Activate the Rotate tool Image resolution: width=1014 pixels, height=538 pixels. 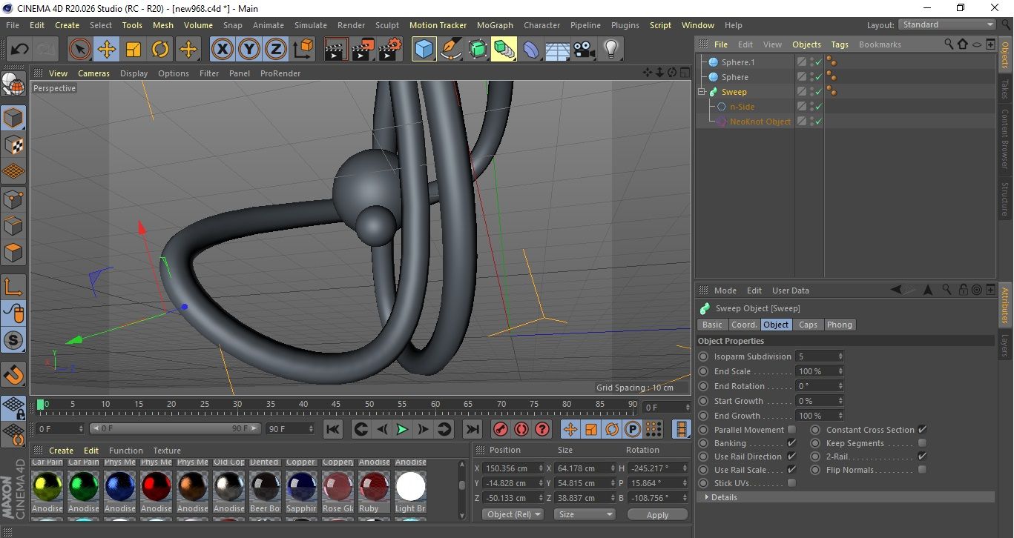160,50
